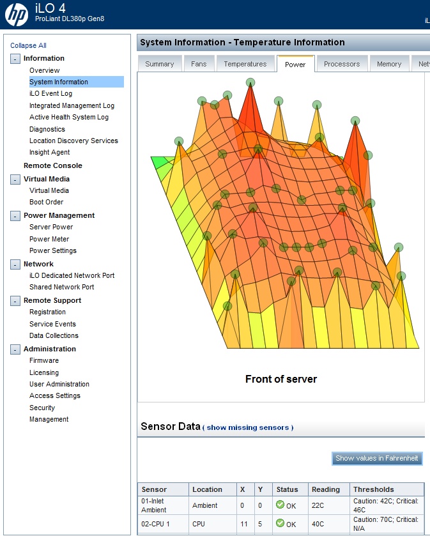Switch to the Summary tab
The image size is (430, 536).
coord(159,64)
